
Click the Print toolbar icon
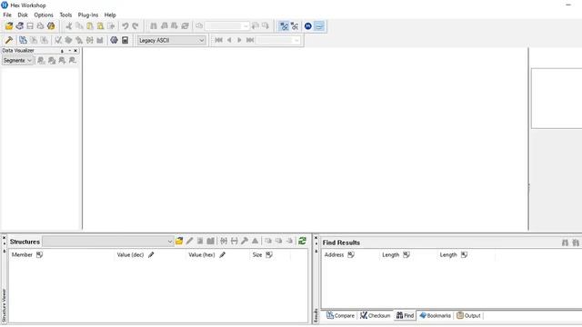click(x=40, y=26)
